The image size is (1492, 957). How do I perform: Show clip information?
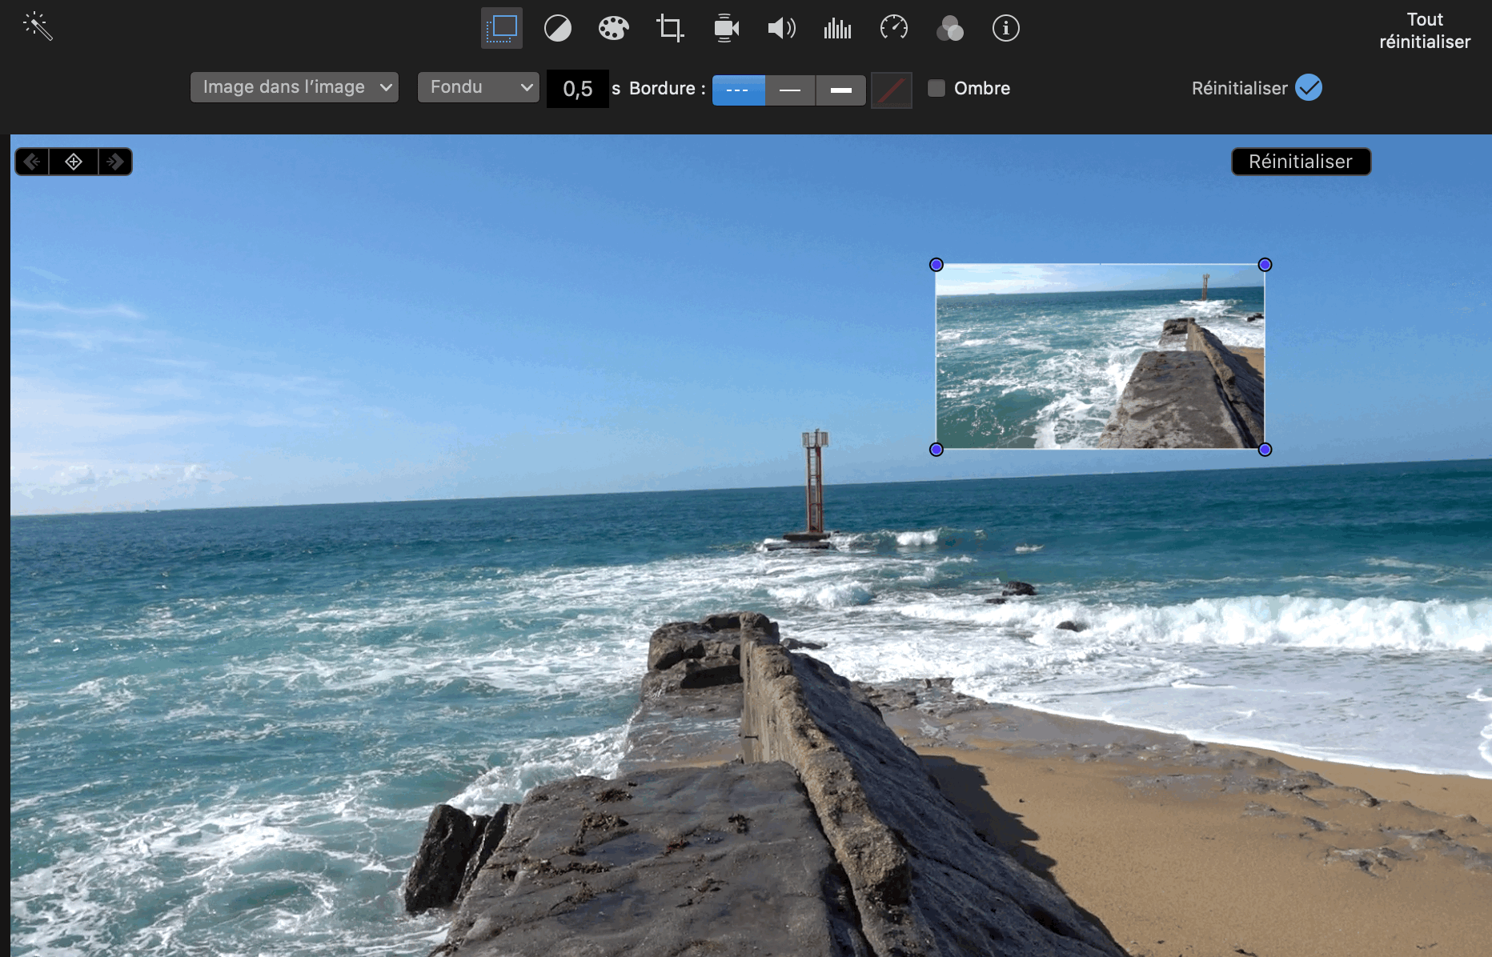coord(1005,29)
